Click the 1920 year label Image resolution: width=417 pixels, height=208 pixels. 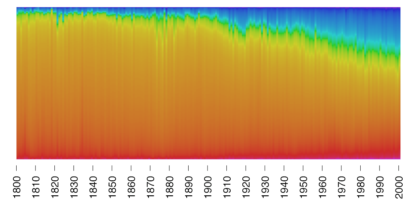(x=246, y=187)
